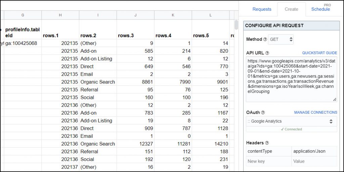Image resolution: width=344 pixels, height=172 pixels.
Task: Click the spreadsheet vertical scrollbar thumb
Action: tap(236, 25)
